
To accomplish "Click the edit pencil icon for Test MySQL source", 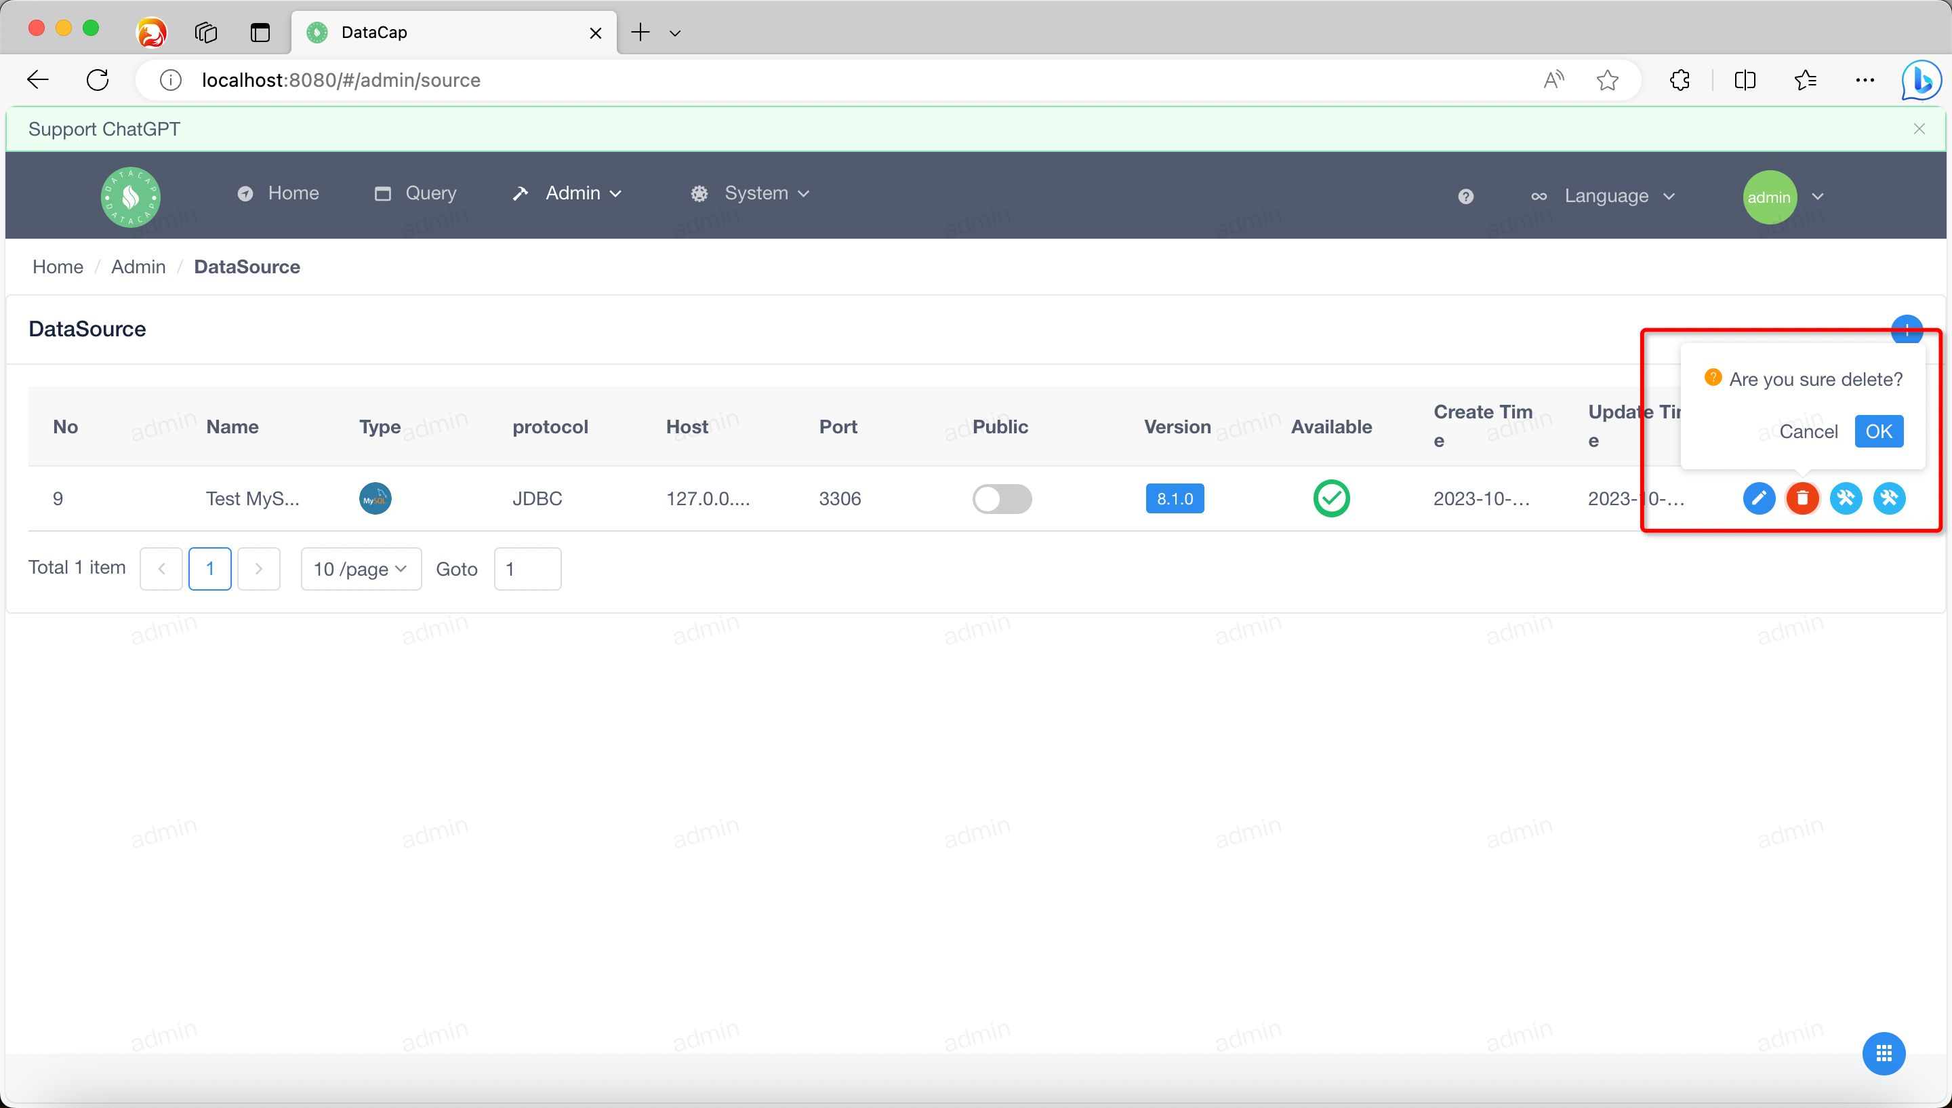I will coord(1758,498).
